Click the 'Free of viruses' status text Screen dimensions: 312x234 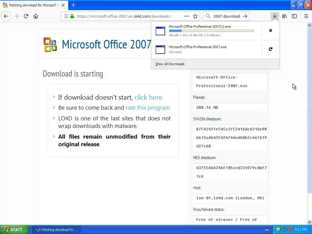pos(227,219)
